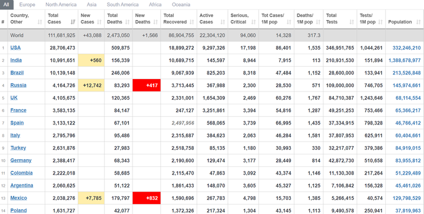Open the Asia tab
Screen dimensions: 424x214
[x=92, y=5]
